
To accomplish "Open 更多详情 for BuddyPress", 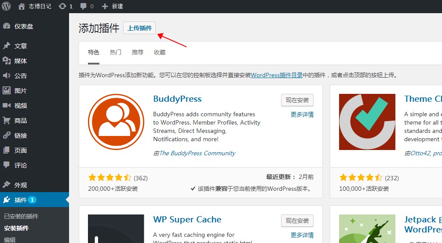I will tap(302, 114).
